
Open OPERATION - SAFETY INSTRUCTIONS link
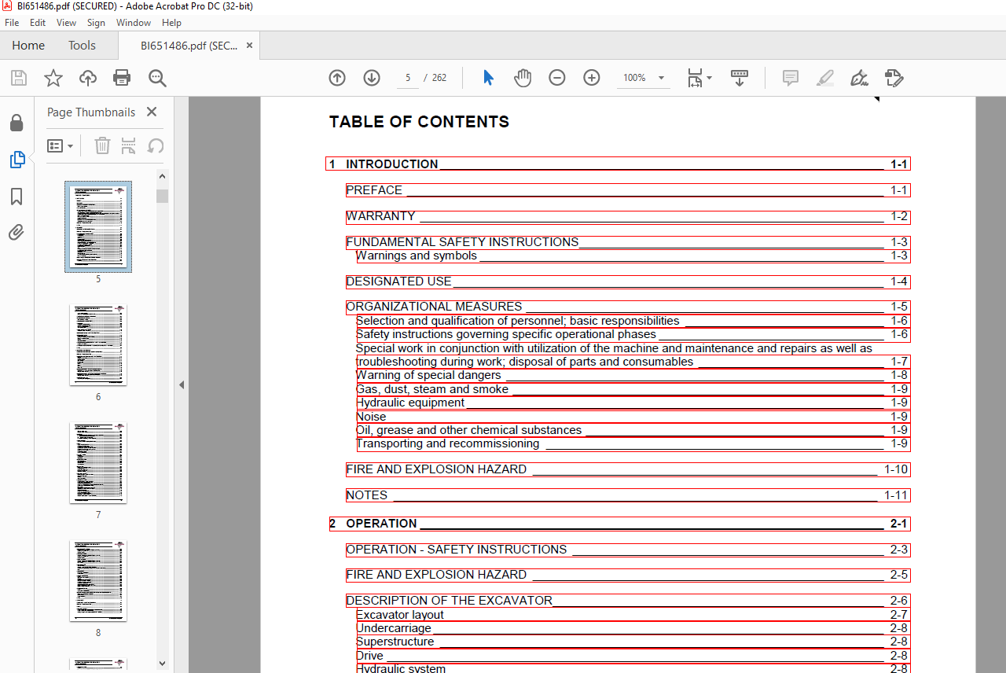[x=628, y=550]
